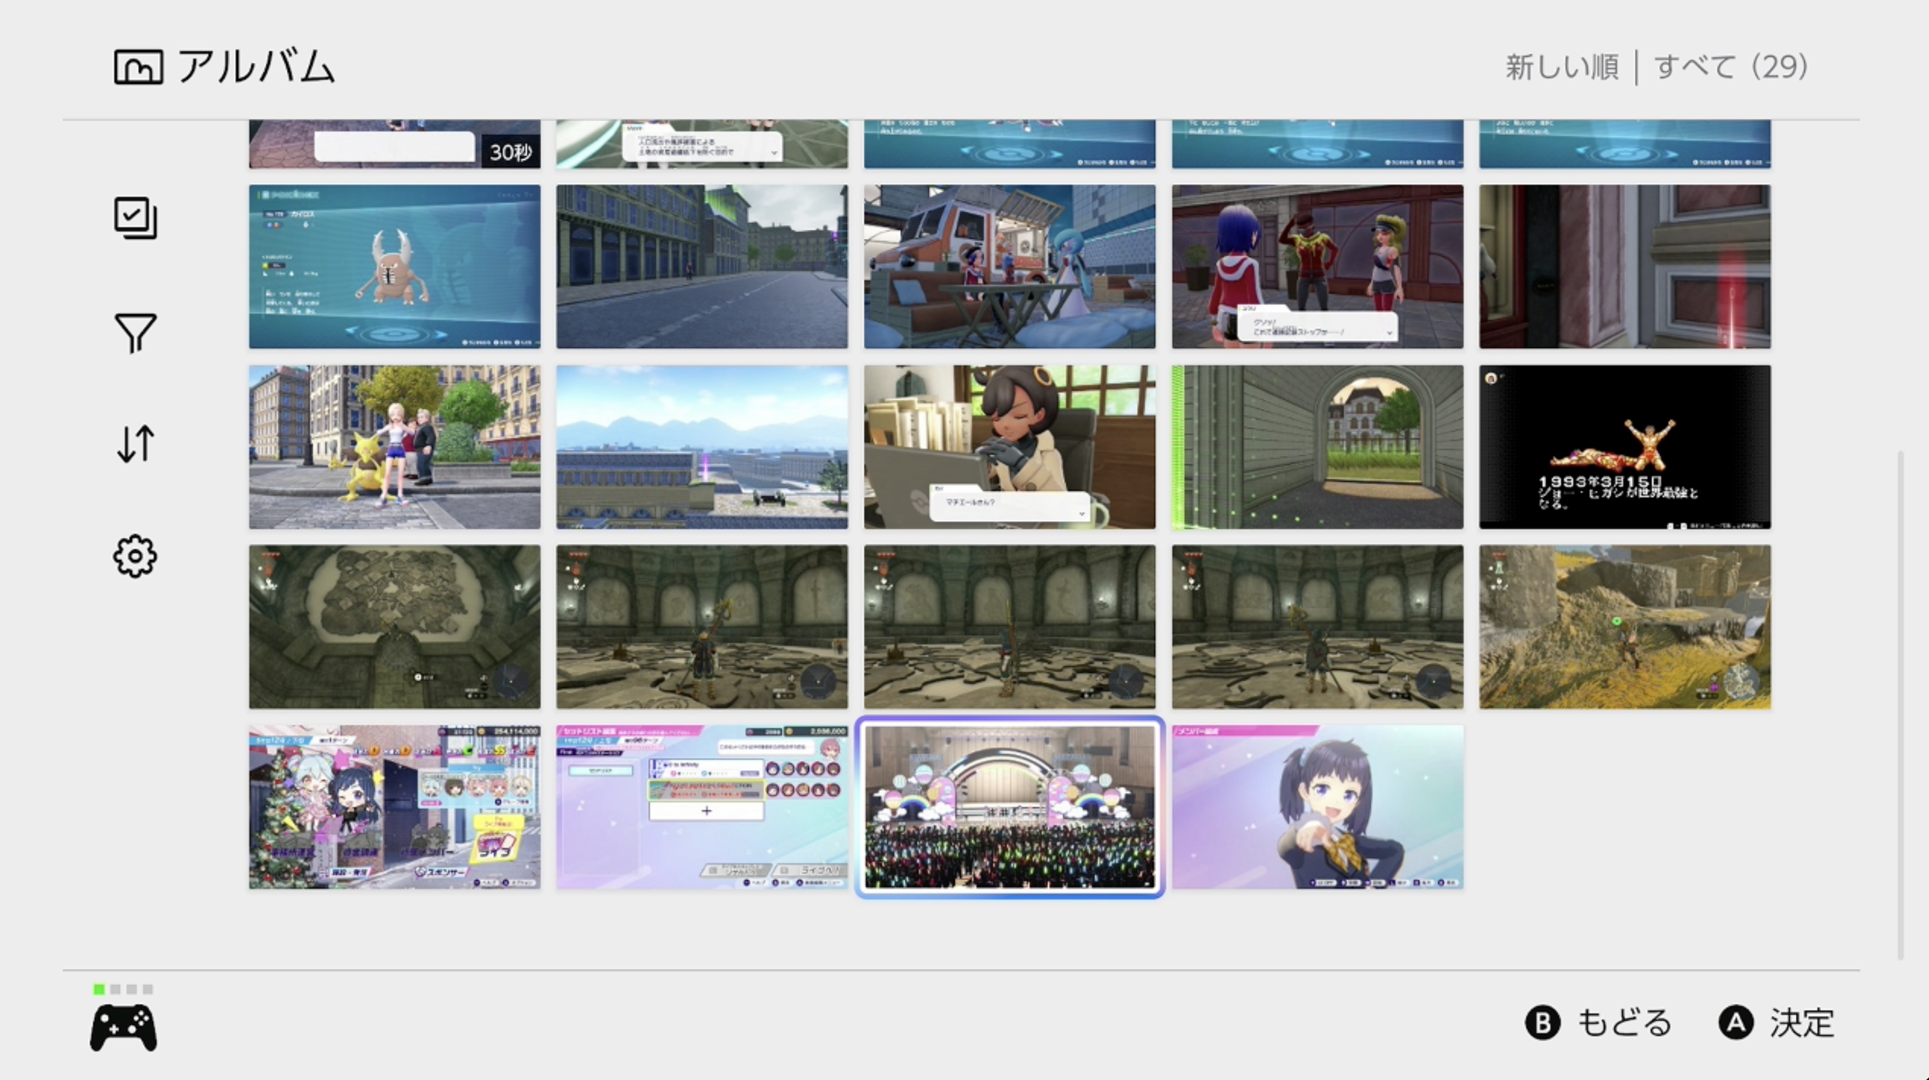
Task: Open the grassy cliff Zelda screenshot
Action: pos(1624,627)
